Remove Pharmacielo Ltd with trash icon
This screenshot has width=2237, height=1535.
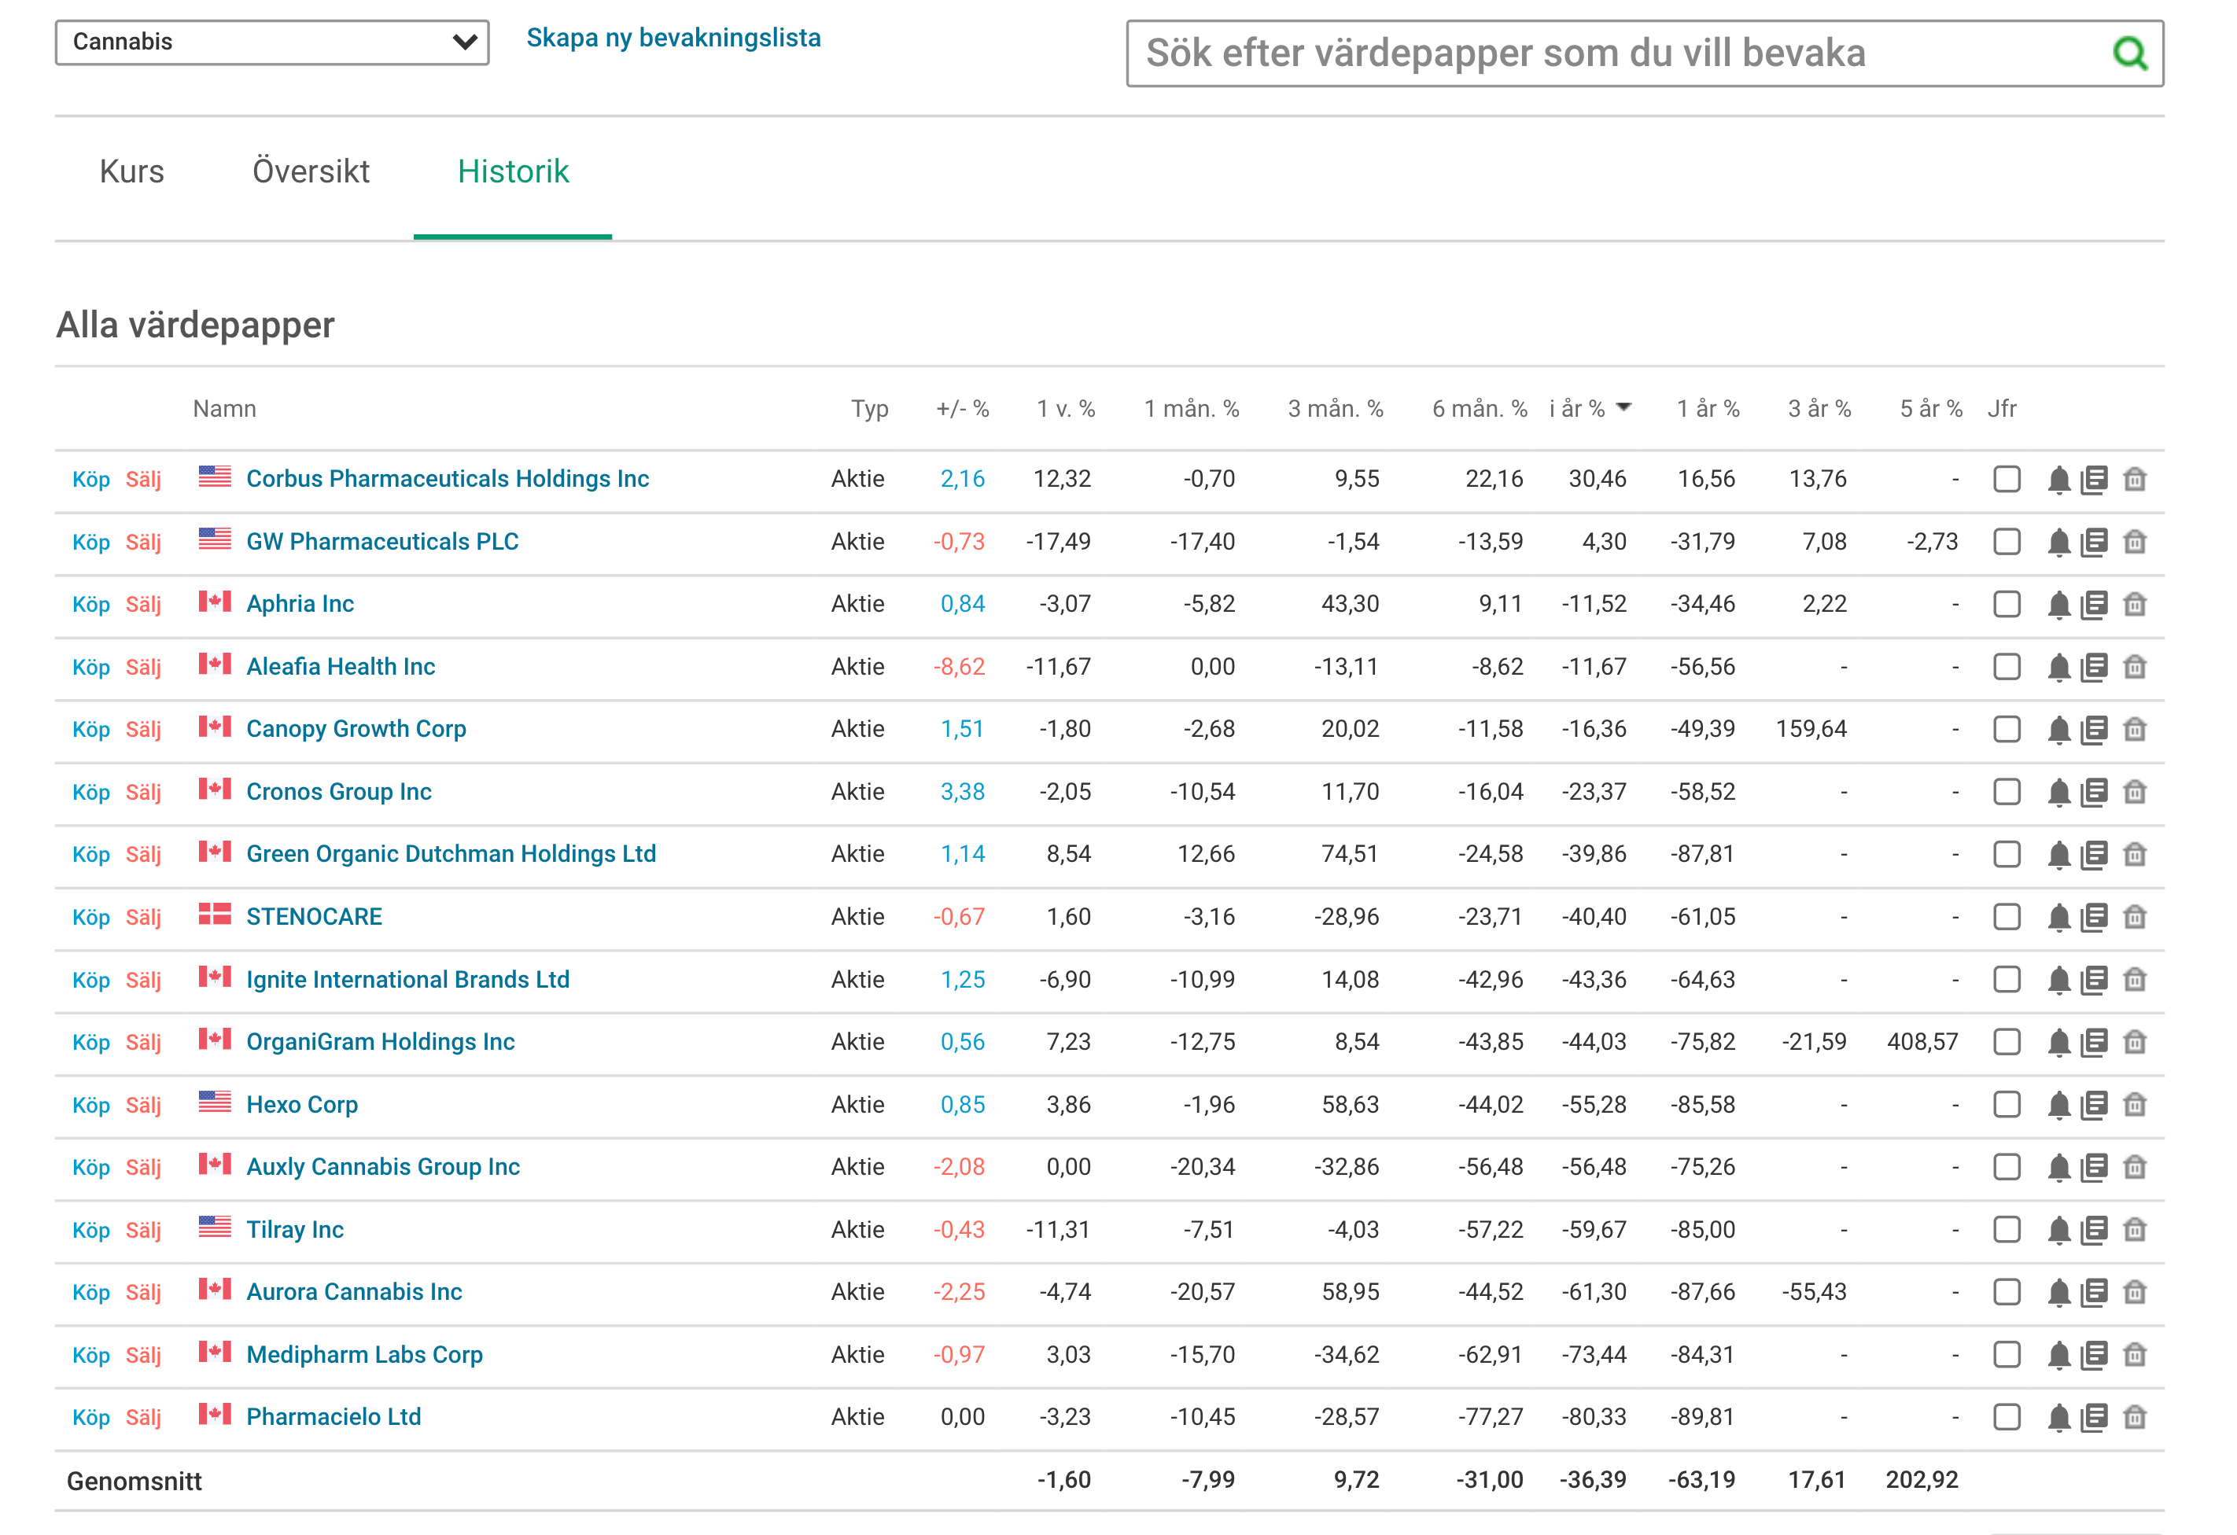click(2135, 1416)
